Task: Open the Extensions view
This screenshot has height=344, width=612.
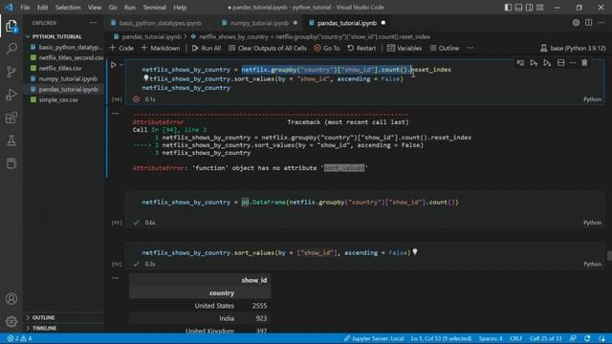Action: (x=11, y=118)
